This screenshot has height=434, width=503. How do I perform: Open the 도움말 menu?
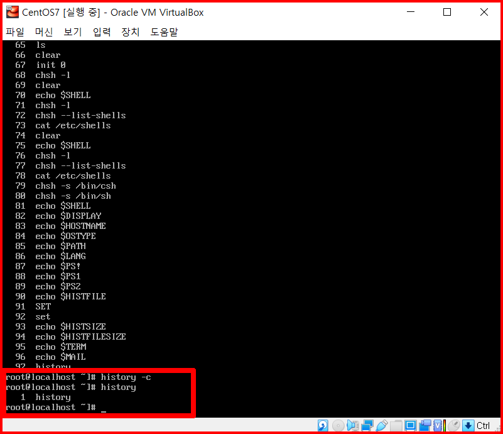tap(164, 32)
